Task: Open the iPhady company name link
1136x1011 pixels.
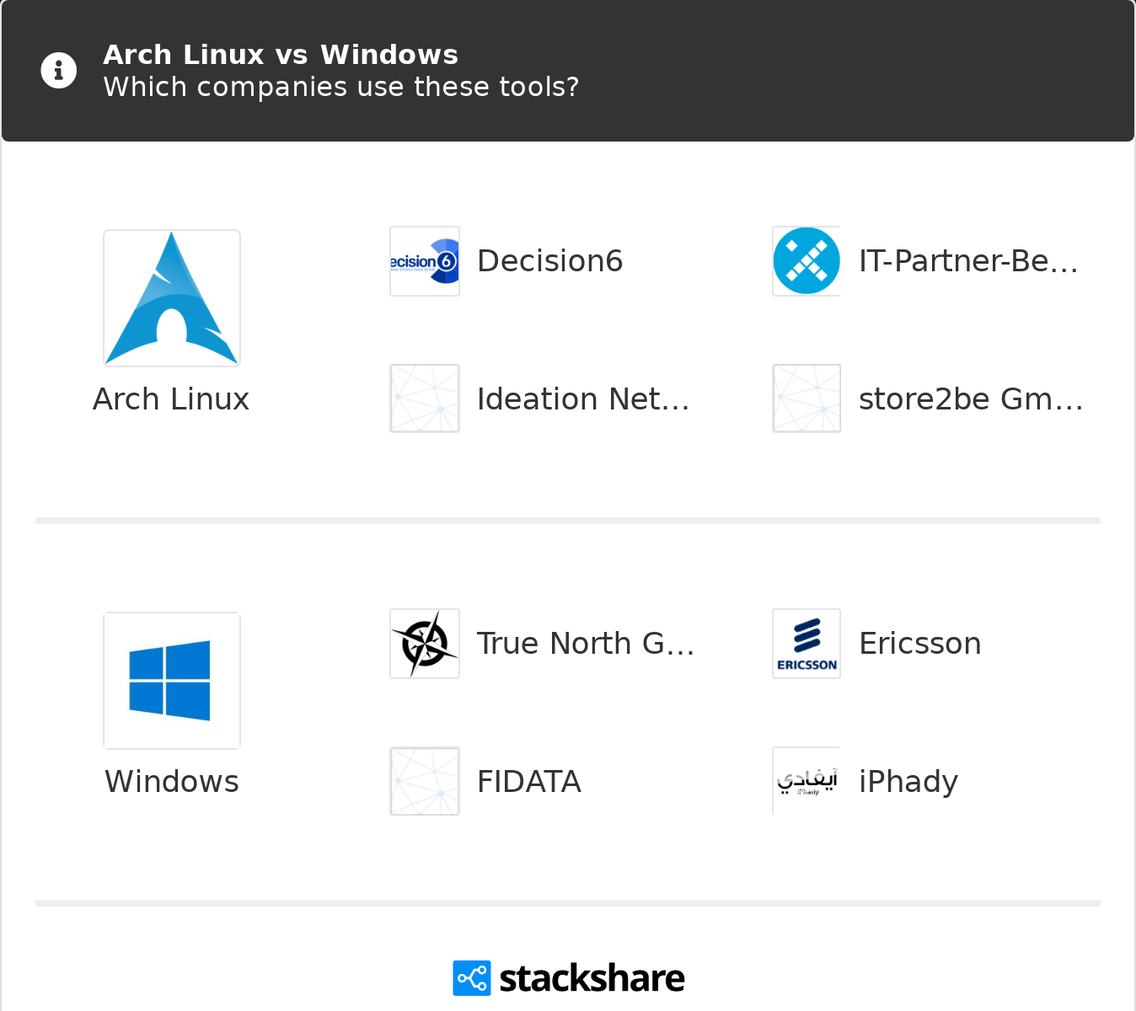Action: (908, 782)
